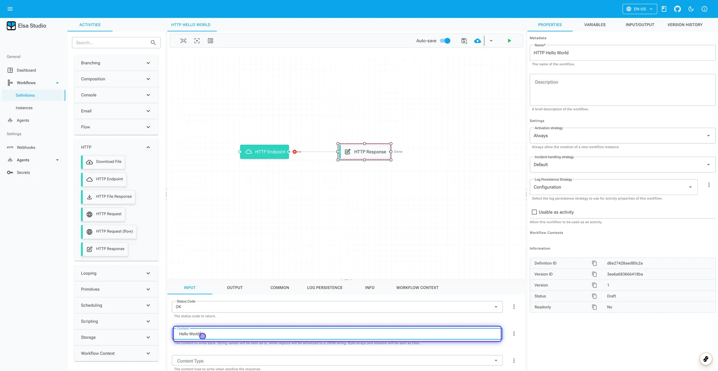Click the floating feather button at bottom right

[705, 358]
